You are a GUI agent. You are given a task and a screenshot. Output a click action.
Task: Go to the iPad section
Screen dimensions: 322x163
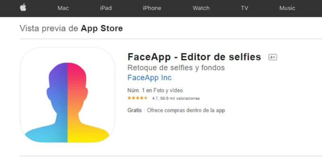pos(106,8)
